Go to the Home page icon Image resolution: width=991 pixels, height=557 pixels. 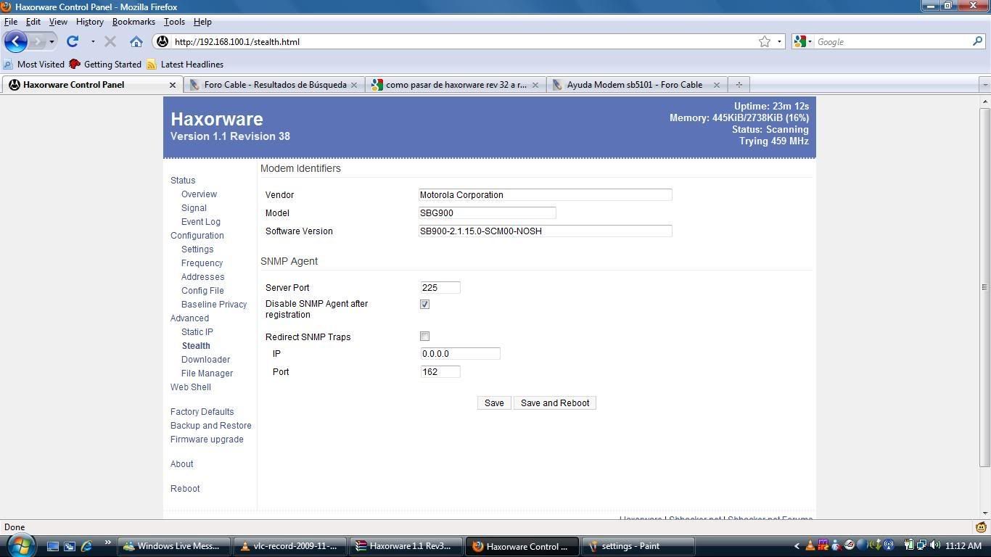click(136, 41)
